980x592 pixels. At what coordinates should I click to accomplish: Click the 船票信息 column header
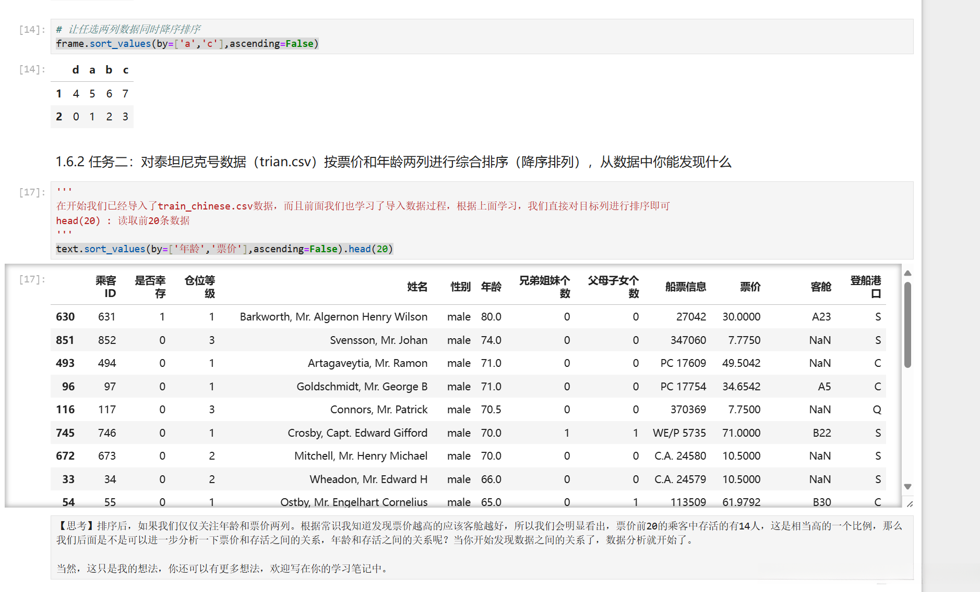686,287
